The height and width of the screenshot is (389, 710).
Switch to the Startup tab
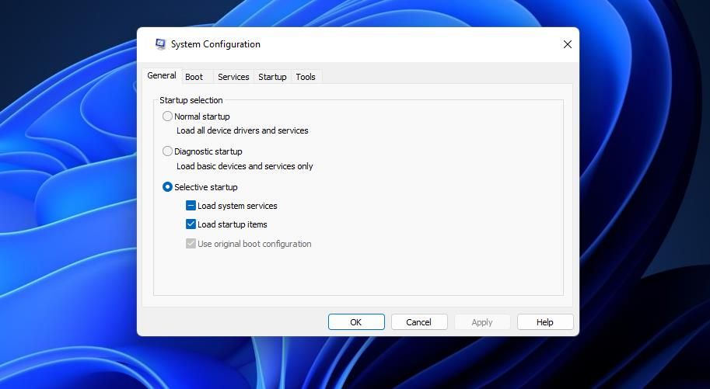click(x=272, y=77)
